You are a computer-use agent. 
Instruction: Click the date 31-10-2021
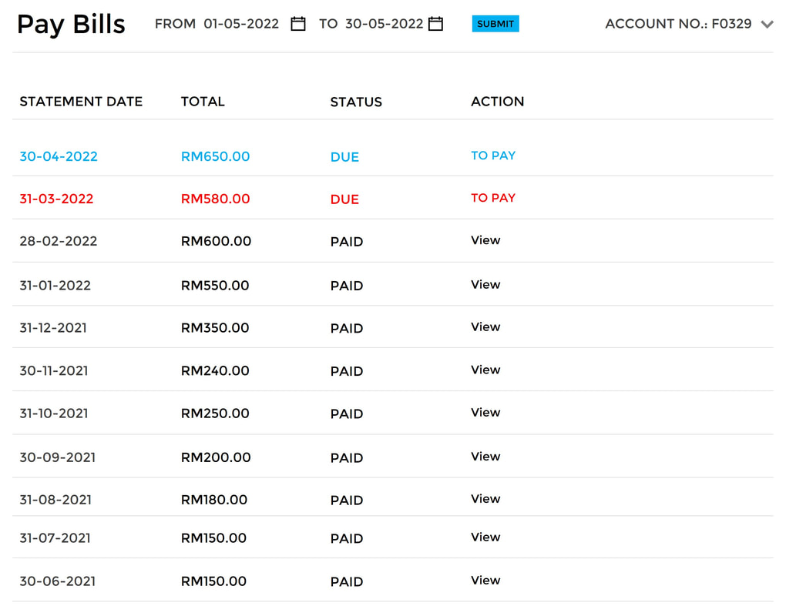click(x=54, y=413)
